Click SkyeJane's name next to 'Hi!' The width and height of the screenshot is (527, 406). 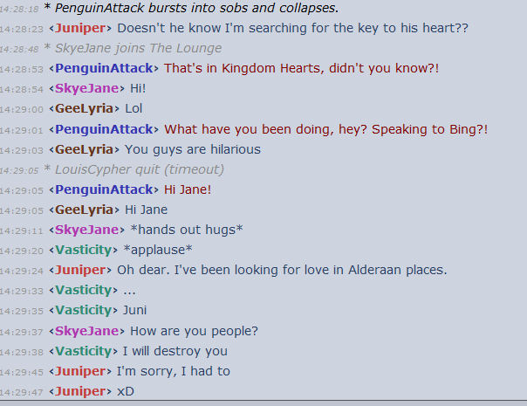coord(87,88)
